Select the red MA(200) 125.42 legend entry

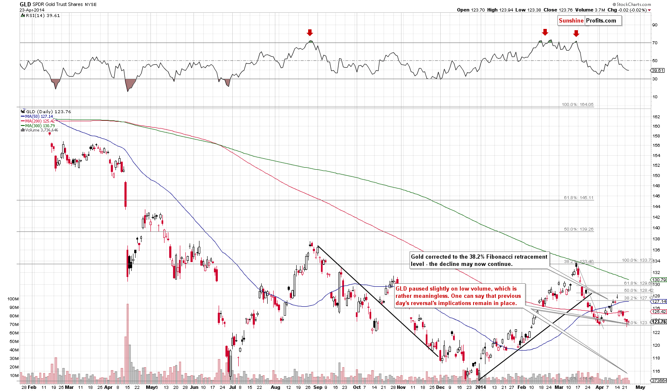click(x=38, y=121)
